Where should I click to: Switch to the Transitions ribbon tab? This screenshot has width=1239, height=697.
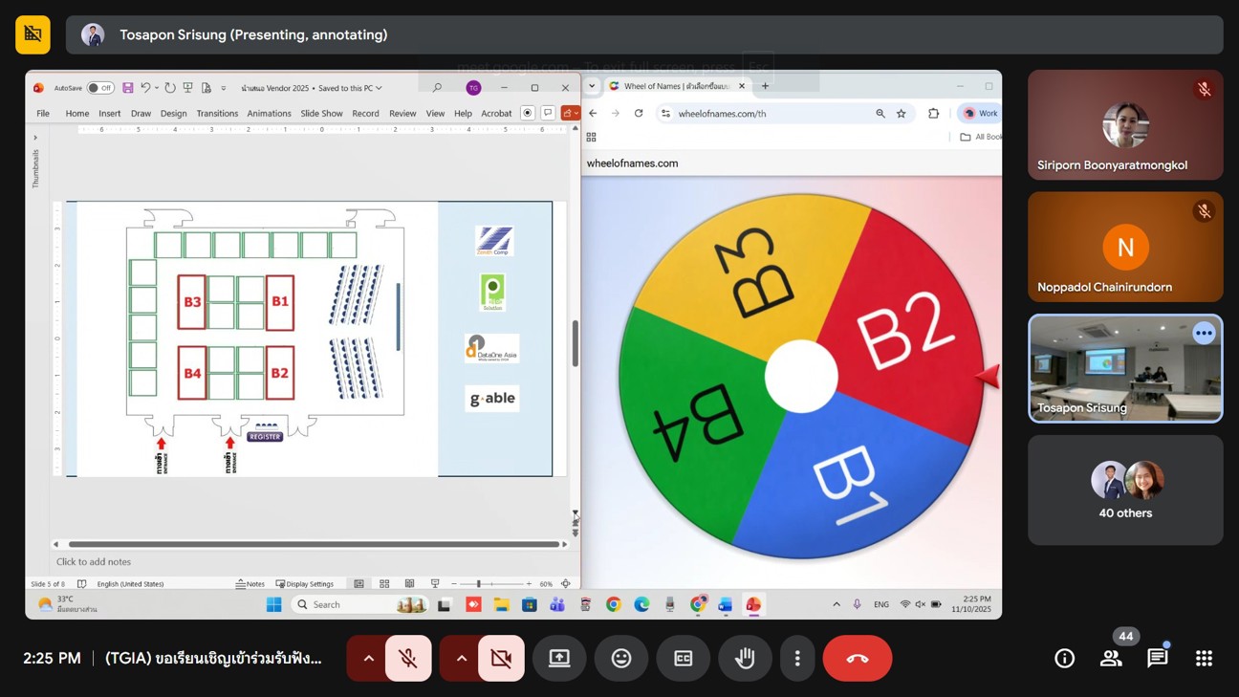click(217, 113)
